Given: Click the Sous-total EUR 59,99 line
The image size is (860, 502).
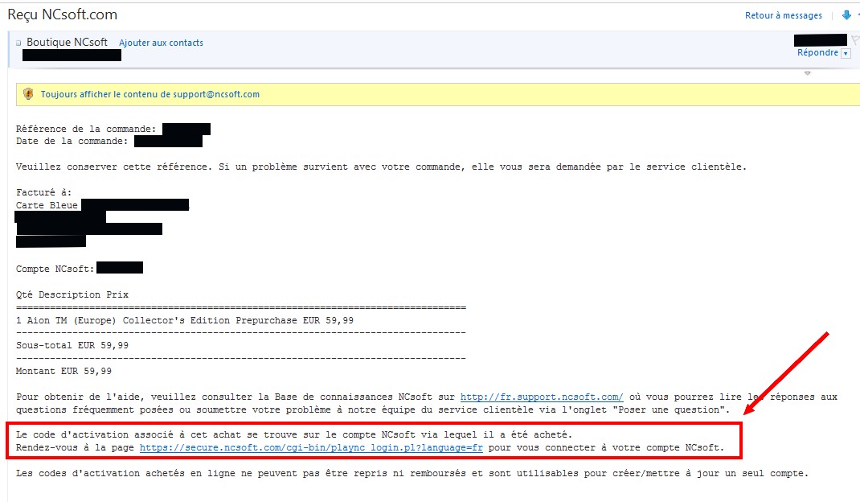Looking at the screenshot, I should click(72, 345).
